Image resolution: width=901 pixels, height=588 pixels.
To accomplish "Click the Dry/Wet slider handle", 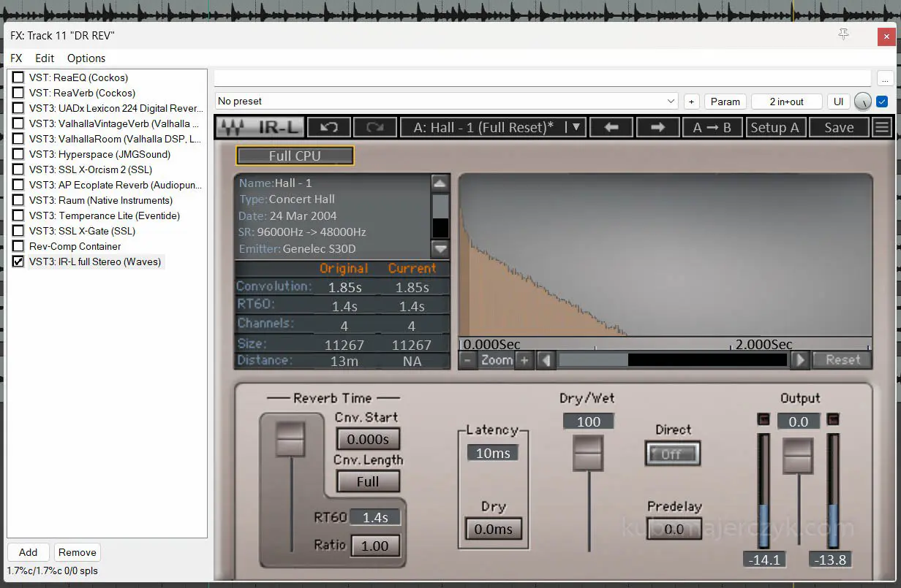I will (x=588, y=453).
